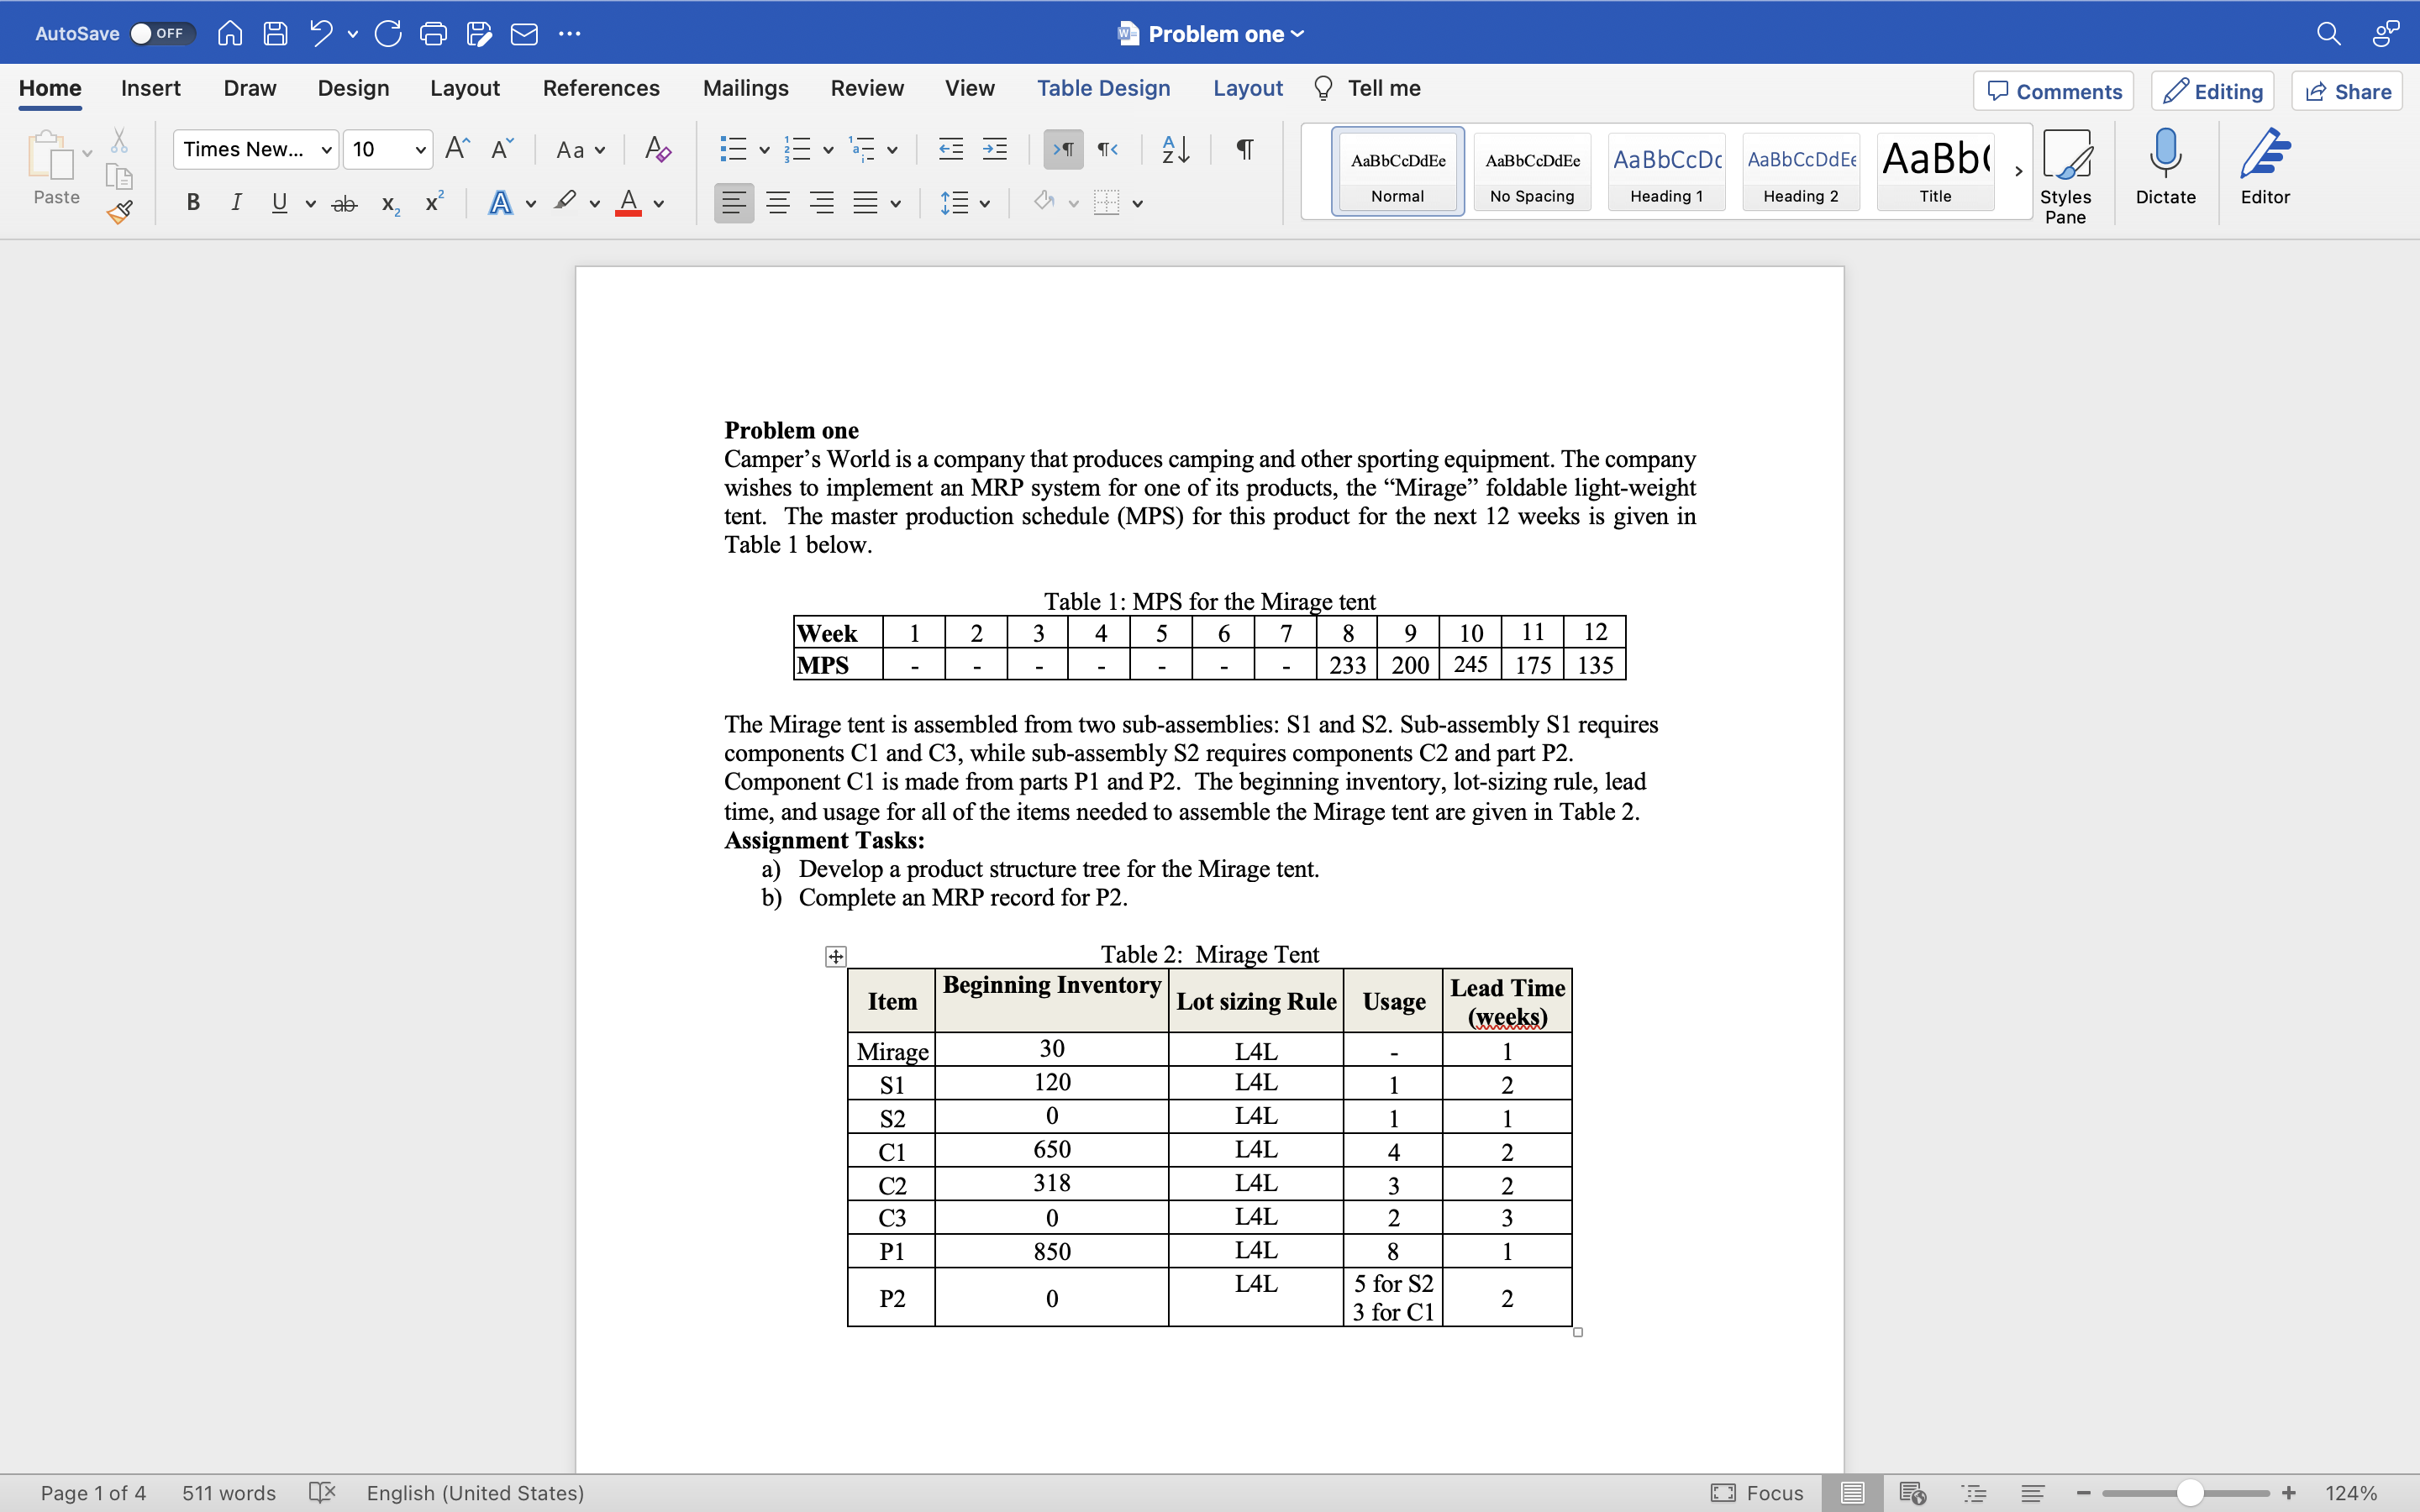Click the Sort A to Z icon
This screenshot has height=1512, width=2420.
click(x=1175, y=150)
